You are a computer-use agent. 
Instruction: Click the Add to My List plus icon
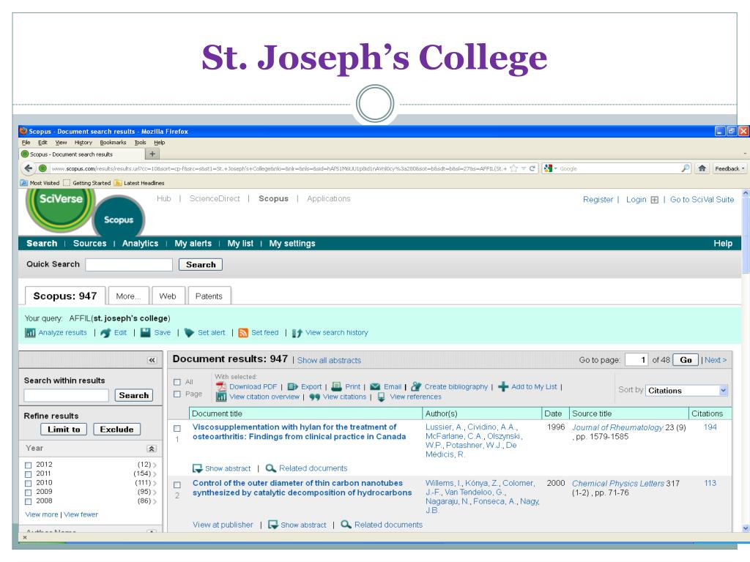pyautogui.click(x=503, y=386)
